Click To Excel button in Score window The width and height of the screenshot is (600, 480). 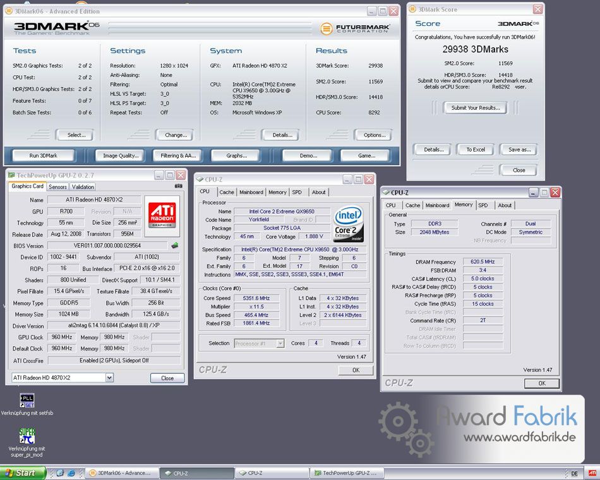pyautogui.click(x=475, y=149)
